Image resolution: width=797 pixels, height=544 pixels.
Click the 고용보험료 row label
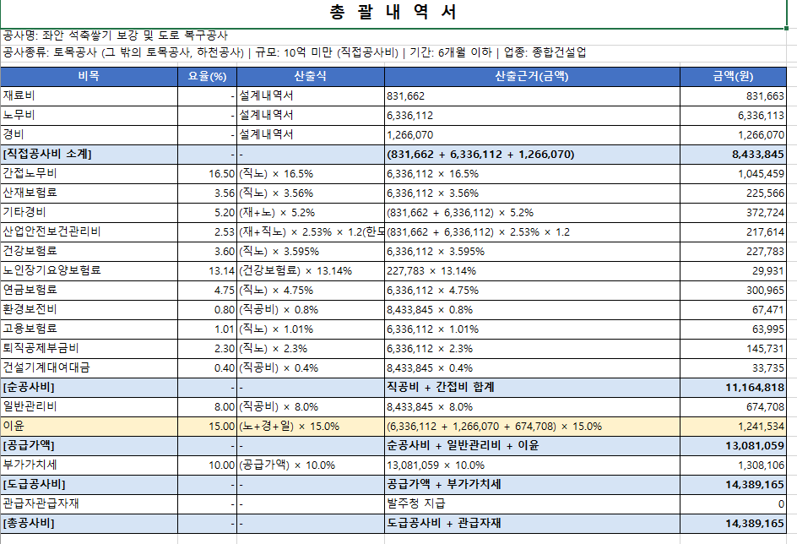tap(89, 329)
